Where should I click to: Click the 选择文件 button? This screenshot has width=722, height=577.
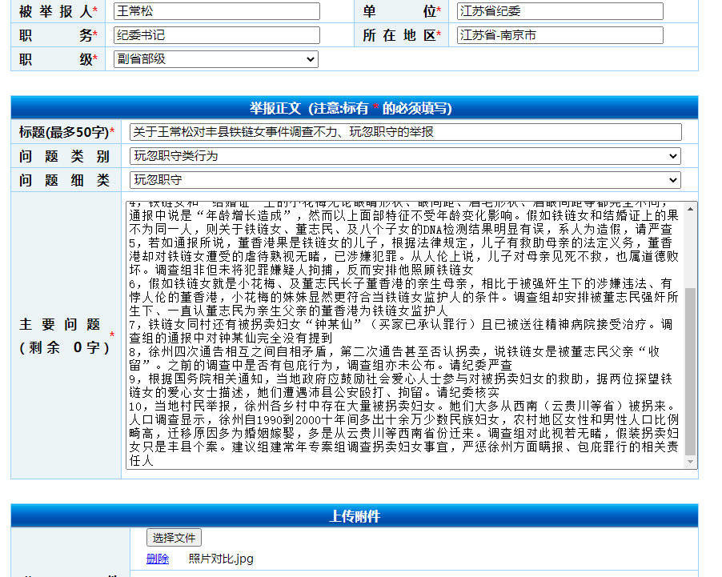click(x=174, y=538)
